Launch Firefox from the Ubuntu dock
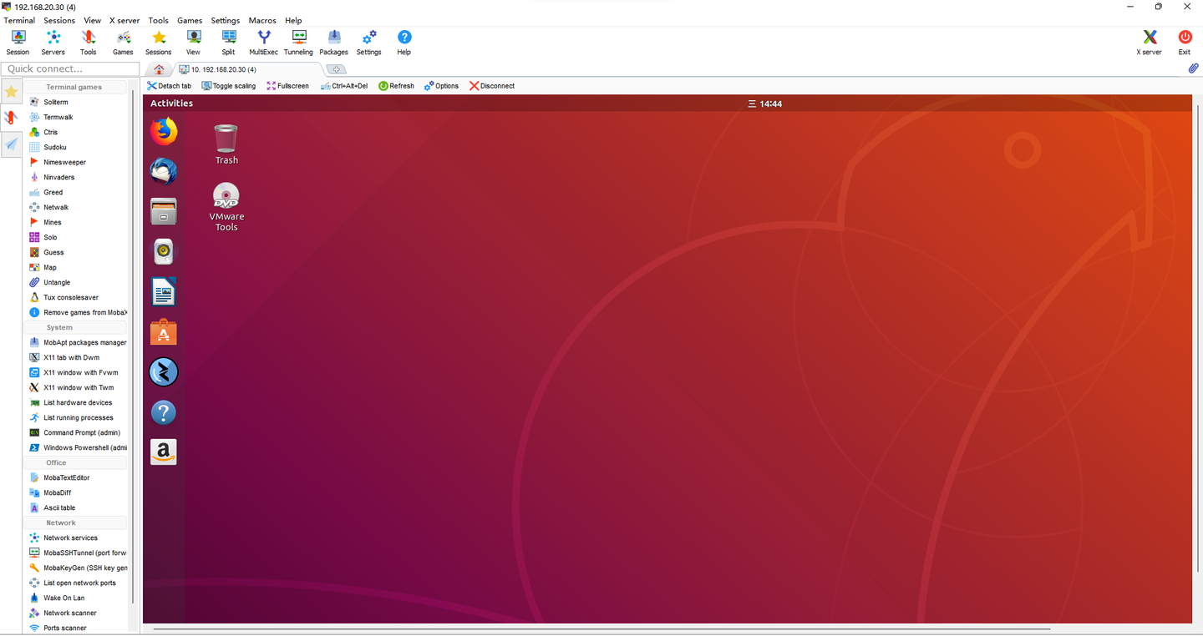 tap(163, 131)
